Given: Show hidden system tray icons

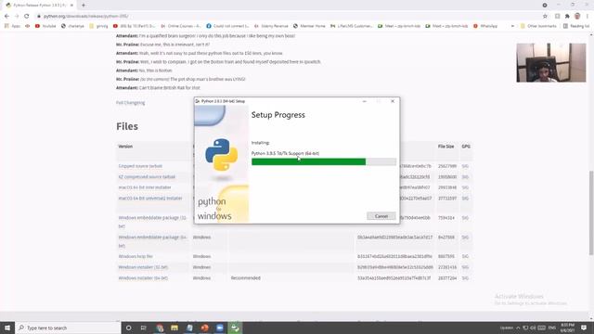Looking at the screenshot, I should 518,328.
